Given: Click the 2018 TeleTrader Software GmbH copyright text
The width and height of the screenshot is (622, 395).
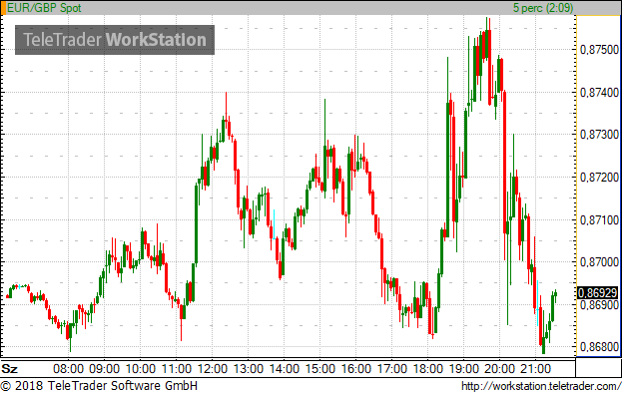Looking at the screenshot, I should [99, 386].
